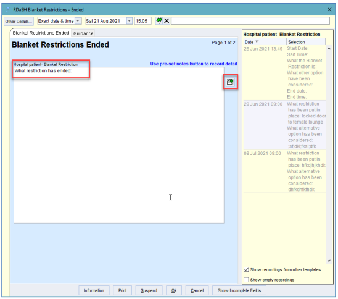Click the Ok button
Image resolution: width=338 pixels, height=299 pixels.
(x=174, y=290)
